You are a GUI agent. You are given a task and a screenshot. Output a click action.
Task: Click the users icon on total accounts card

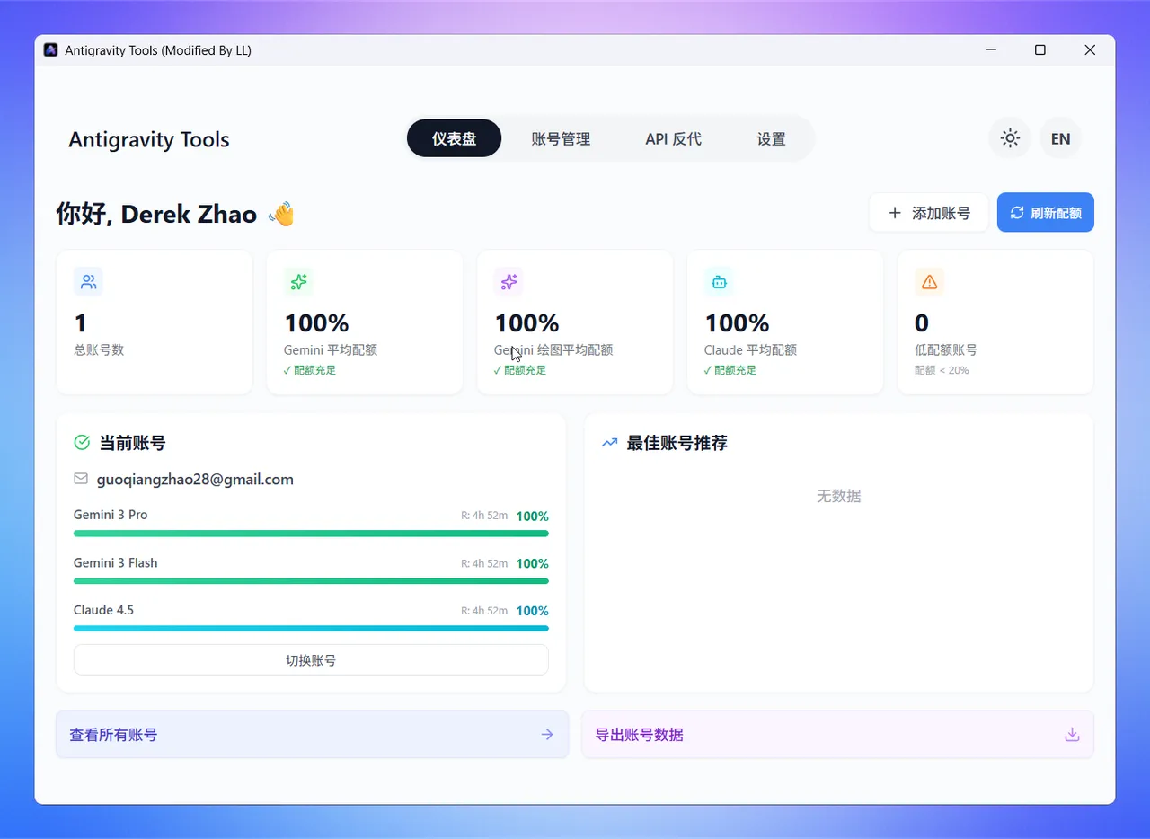[x=88, y=282]
